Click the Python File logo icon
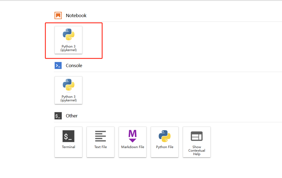The height and width of the screenshot is (178, 282). coord(165,136)
